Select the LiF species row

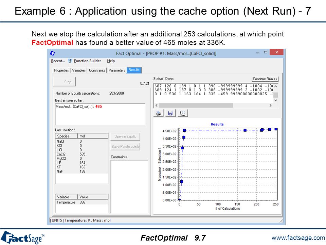82,163
